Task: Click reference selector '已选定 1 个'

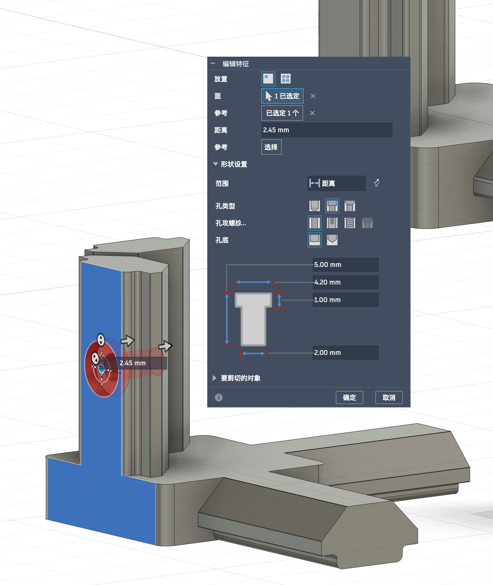Action: [x=282, y=113]
